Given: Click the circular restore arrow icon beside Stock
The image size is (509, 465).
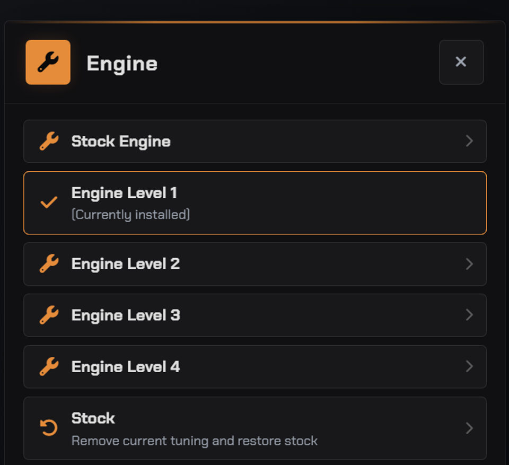Looking at the screenshot, I should pyautogui.click(x=49, y=428).
